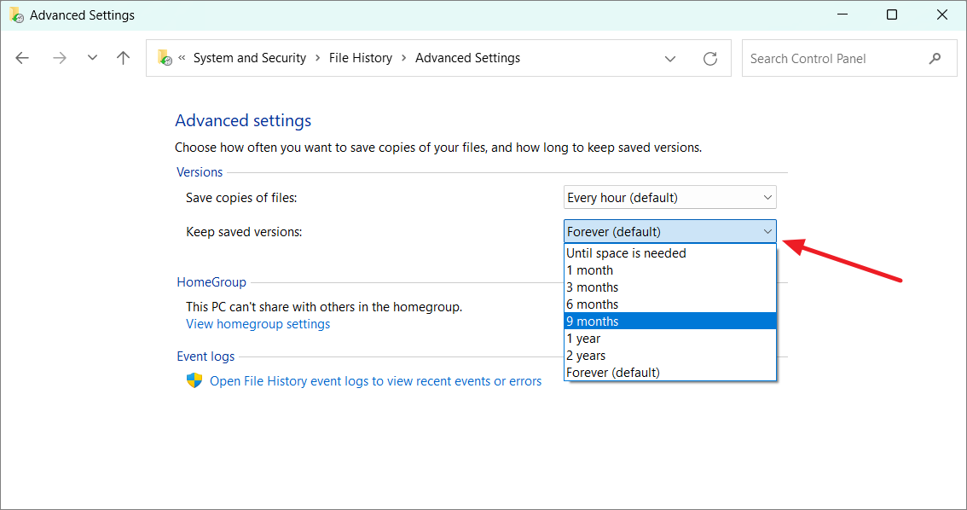Go up one folder level

[124, 58]
